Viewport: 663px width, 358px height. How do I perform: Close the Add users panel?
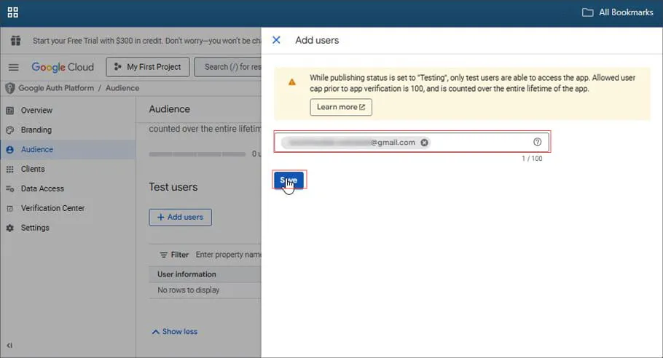[276, 40]
